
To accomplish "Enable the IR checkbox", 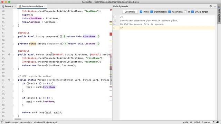I will tap(185, 12).
